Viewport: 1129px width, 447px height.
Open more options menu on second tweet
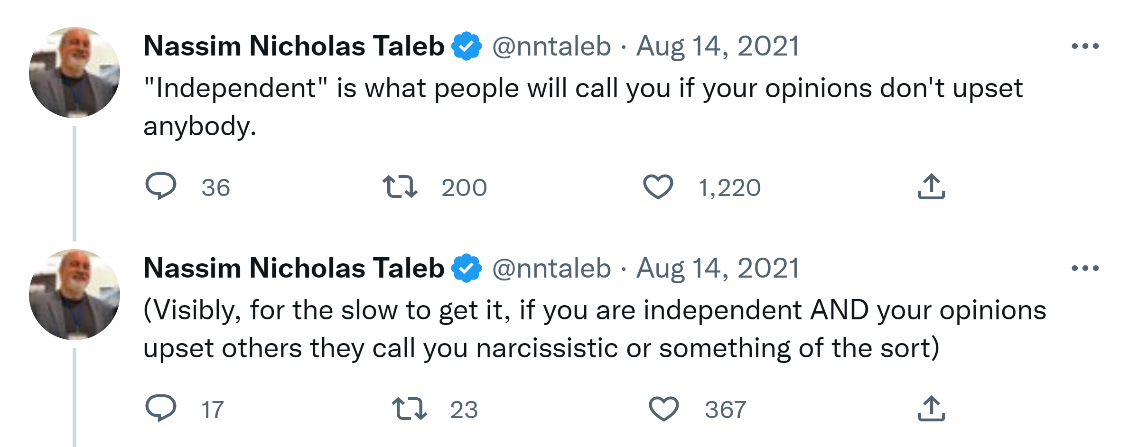pos(1085,269)
